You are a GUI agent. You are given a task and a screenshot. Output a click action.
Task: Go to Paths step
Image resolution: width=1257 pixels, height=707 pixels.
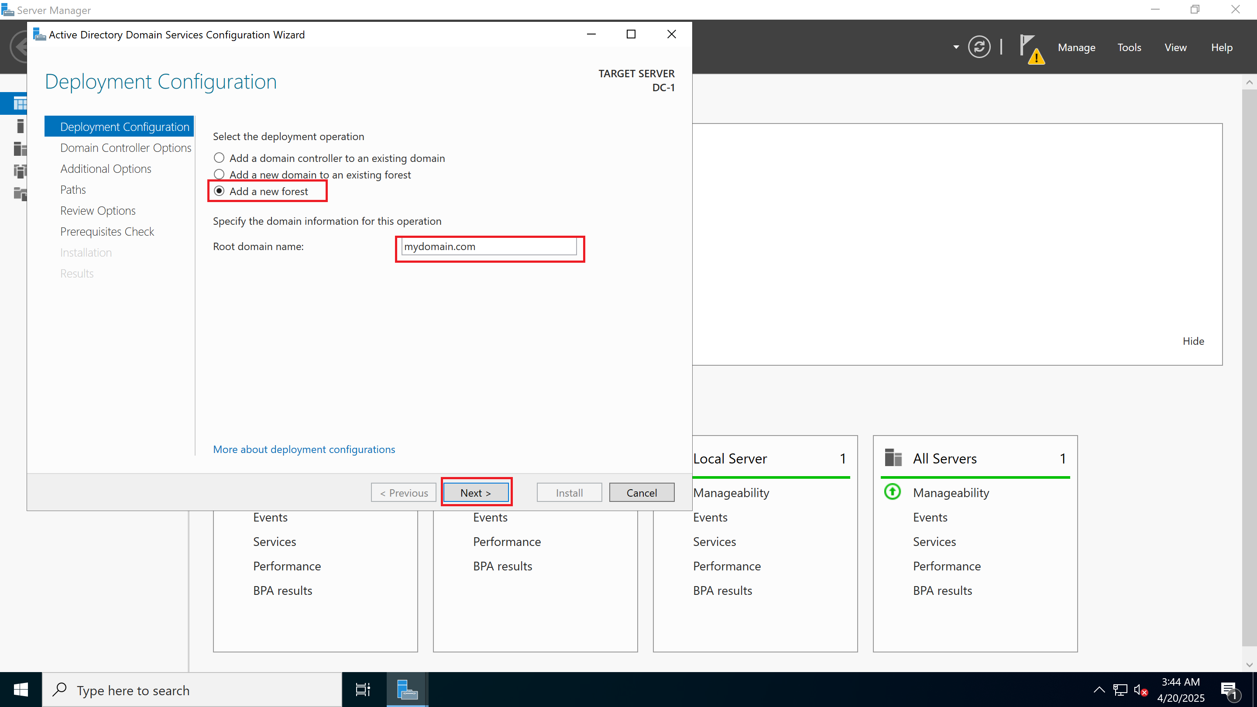tap(73, 190)
